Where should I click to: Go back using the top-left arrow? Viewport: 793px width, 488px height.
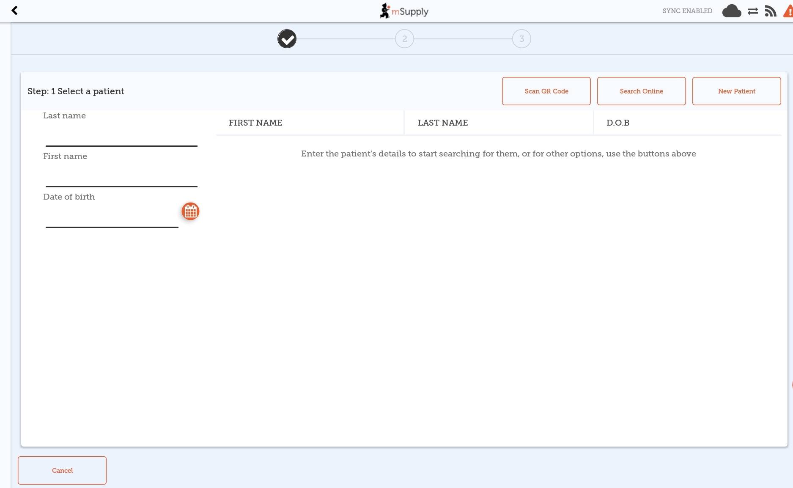(x=14, y=11)
